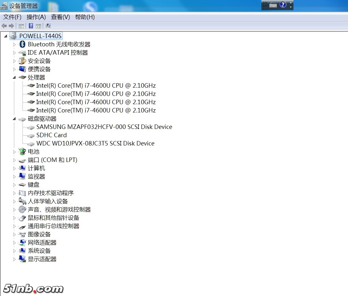Click the on-screen keyboard icon in floating bar
Screen dimensions: 348x296
click(x=273, y=5)
